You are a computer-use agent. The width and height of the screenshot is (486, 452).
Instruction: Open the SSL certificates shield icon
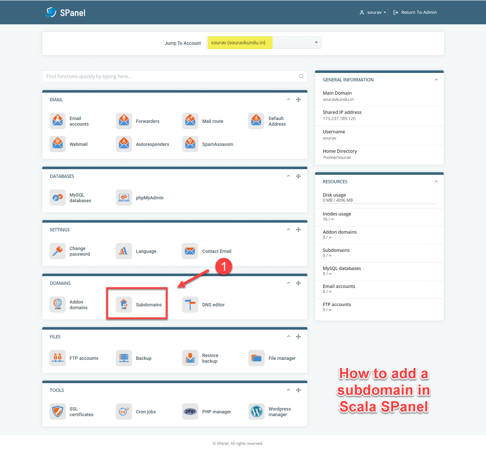pyautogui.click(x=58, y=412)
